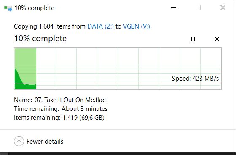Click the Fewer details label
The width and height of the screenshot is (236, 155).
[x=45, y=142]
